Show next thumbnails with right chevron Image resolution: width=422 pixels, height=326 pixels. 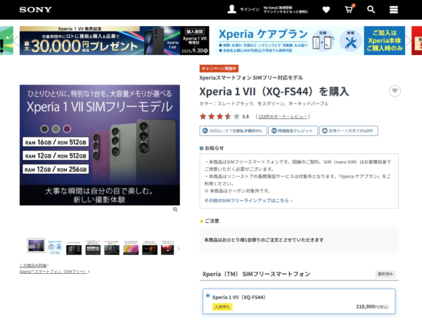pyautogui.click(x=178, y=248)
